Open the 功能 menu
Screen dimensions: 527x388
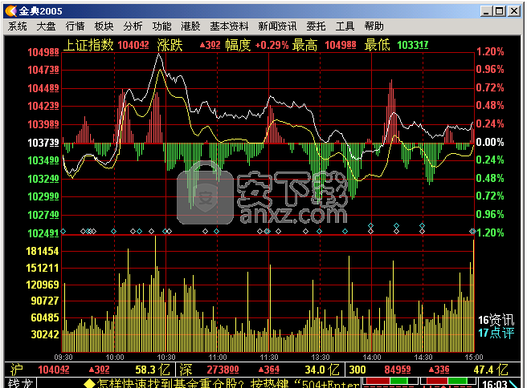161,26
